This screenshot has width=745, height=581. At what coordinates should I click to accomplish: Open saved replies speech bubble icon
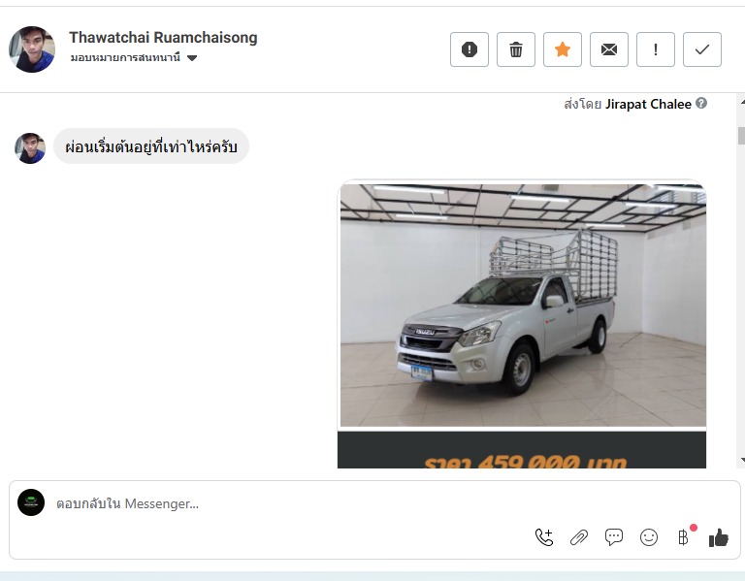tap(613, 537)
